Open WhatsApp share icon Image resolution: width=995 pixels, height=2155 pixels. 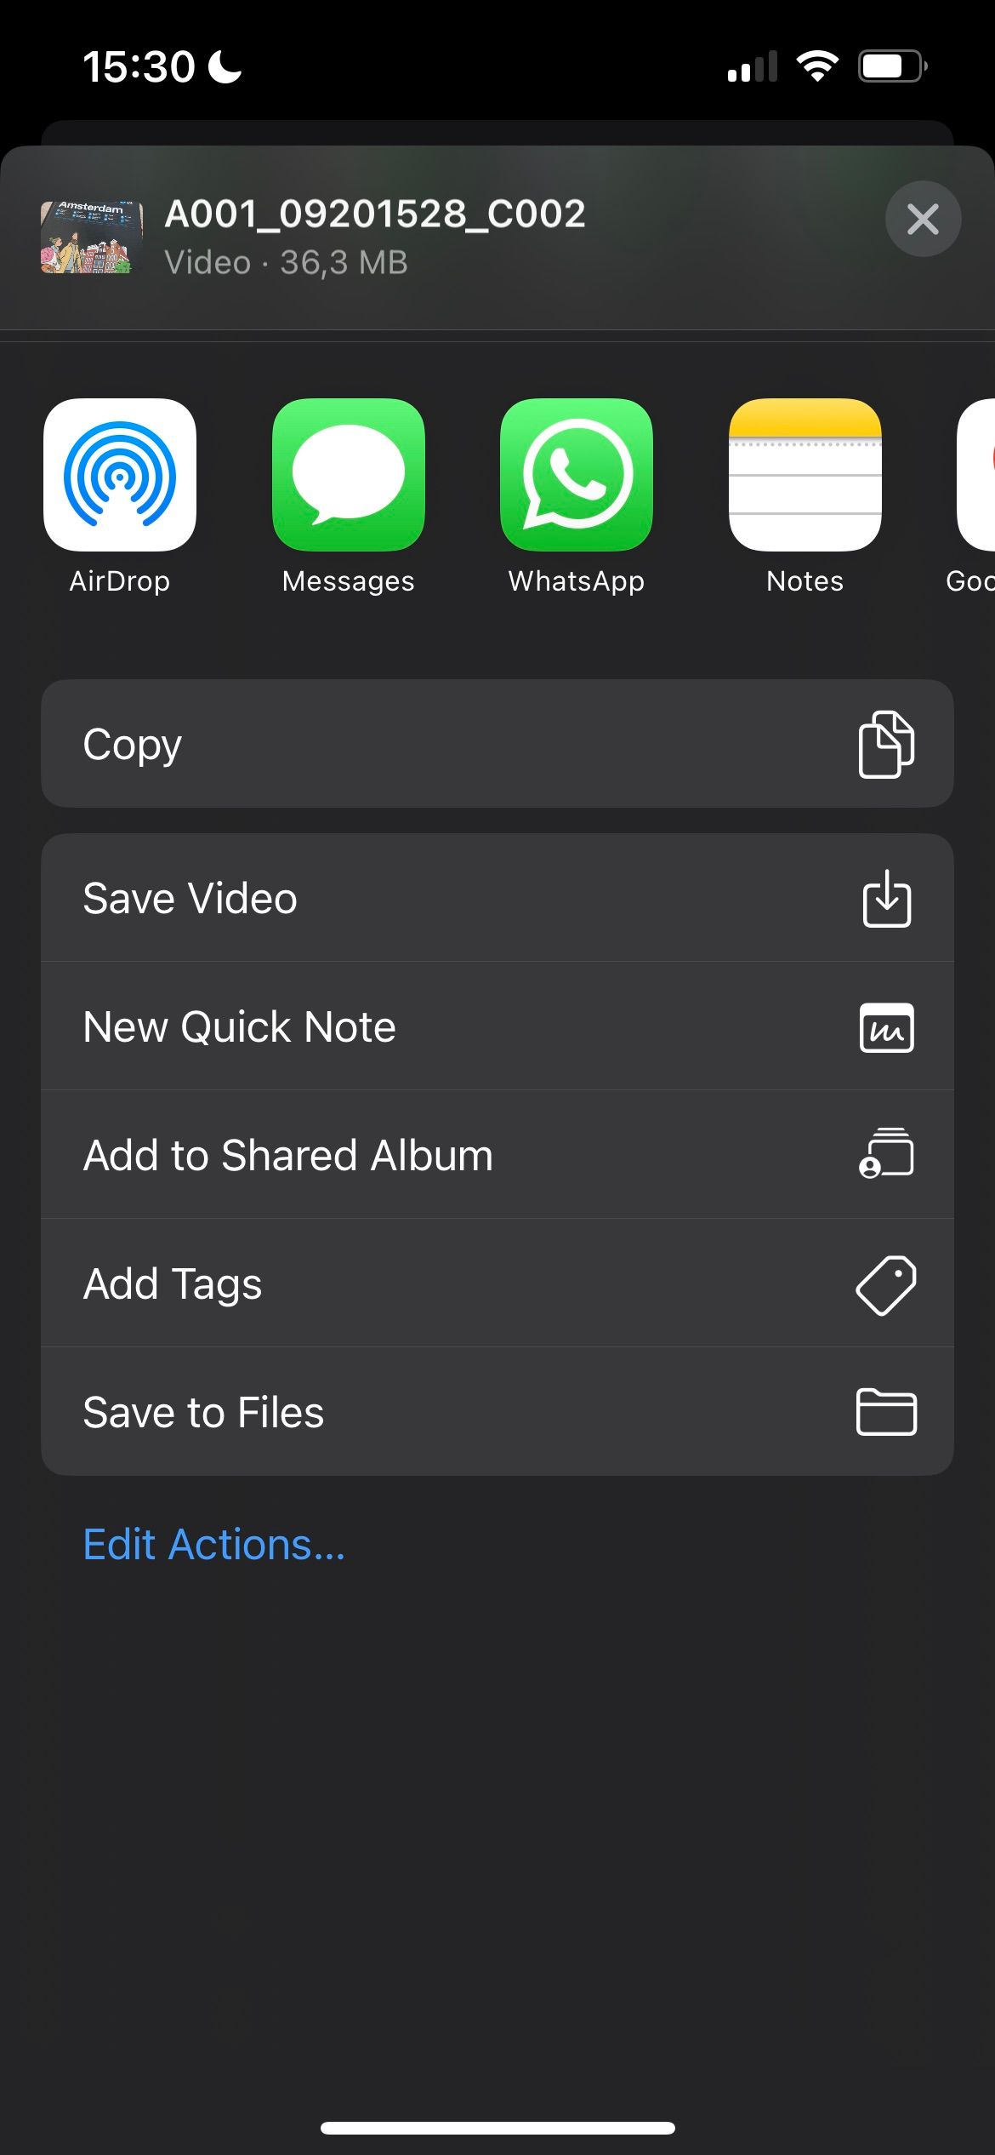[x=577, y=475]
